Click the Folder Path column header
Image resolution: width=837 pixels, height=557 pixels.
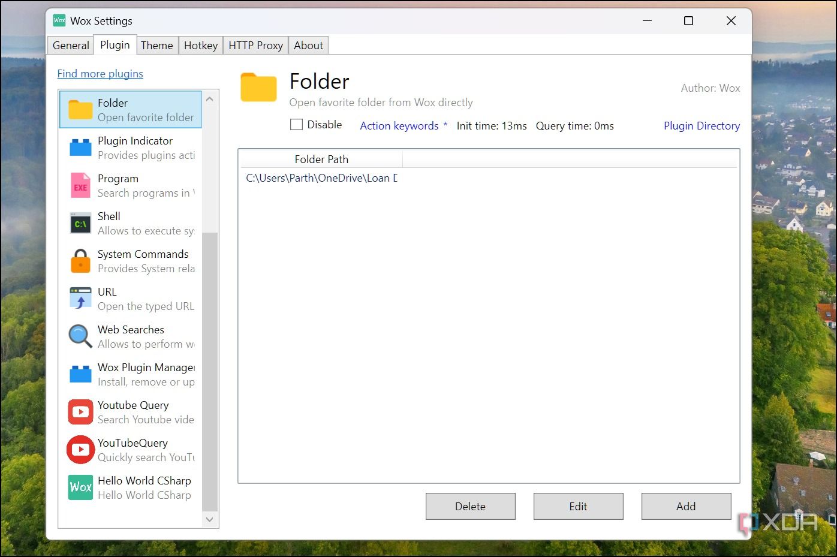(x=321, y=159)
